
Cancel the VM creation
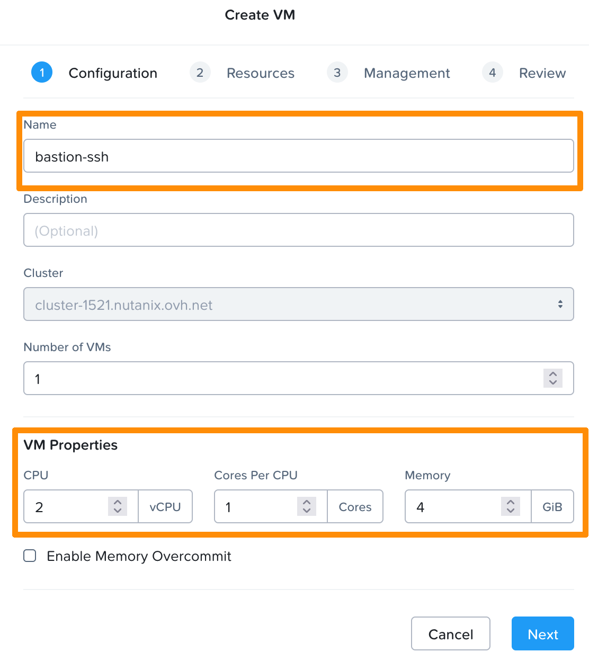(450, 633)
